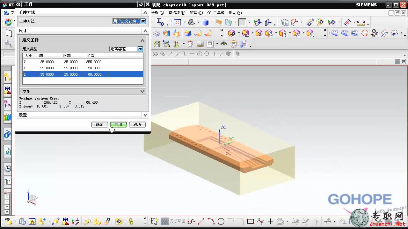Open the Assembly Navigator sidebar tab

[7, 77]
